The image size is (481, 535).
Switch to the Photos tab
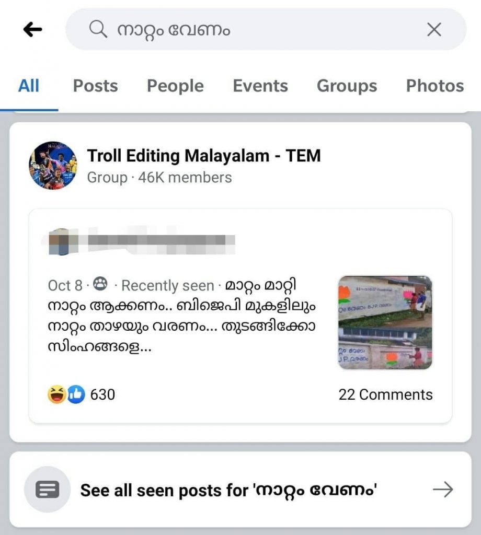tap(435, 86)
